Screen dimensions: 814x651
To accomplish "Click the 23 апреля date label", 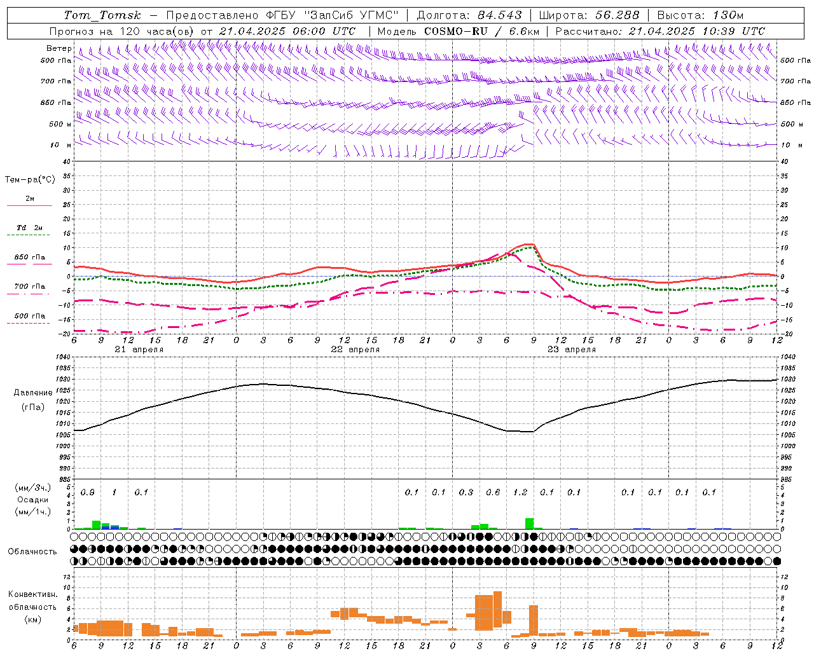I will [572, 350].
